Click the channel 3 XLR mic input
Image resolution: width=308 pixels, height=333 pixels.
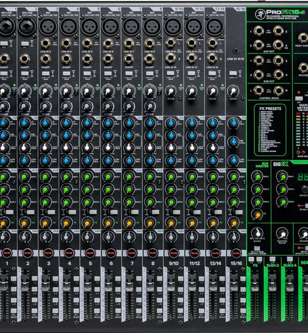point(48,27)
